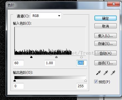The width and height of the screenshot is (122, 100).
Task: Click the 取消 cancel button
Action: (106, 26)
